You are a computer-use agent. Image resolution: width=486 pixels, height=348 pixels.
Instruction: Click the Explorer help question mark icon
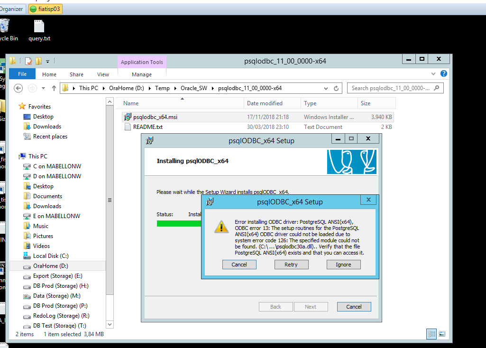[x=443, y=74]
